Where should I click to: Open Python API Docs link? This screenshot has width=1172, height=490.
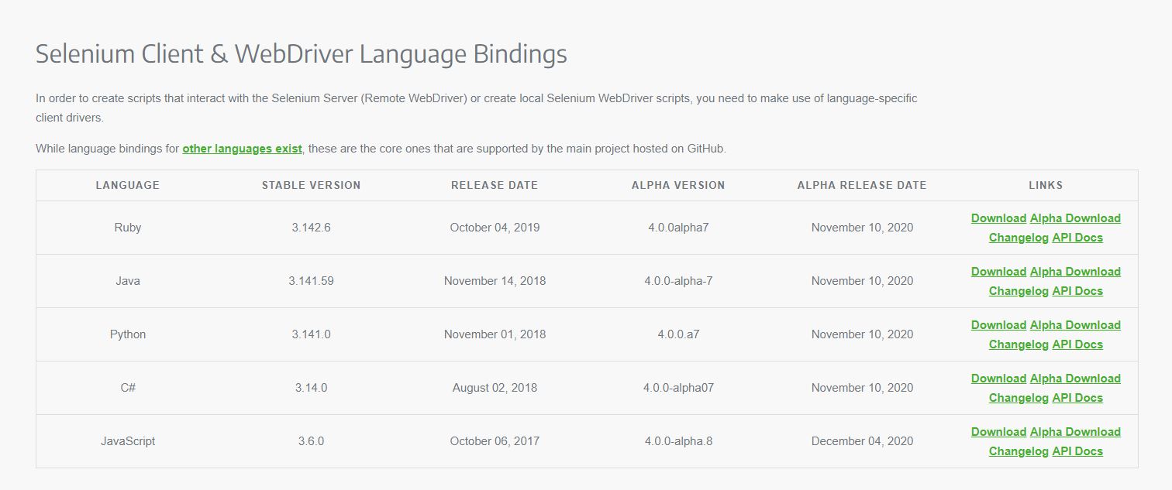1077,344
